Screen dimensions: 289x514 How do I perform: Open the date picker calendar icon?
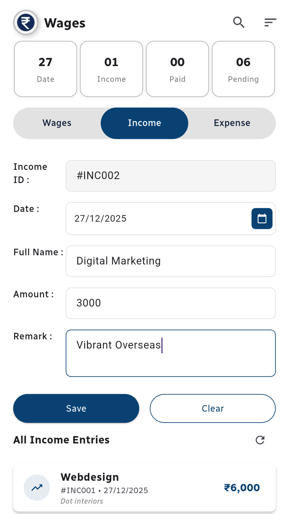(262, 218)
